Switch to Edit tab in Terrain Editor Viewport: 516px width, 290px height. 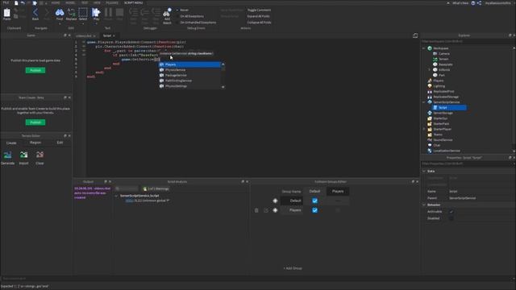pos(60,143)
